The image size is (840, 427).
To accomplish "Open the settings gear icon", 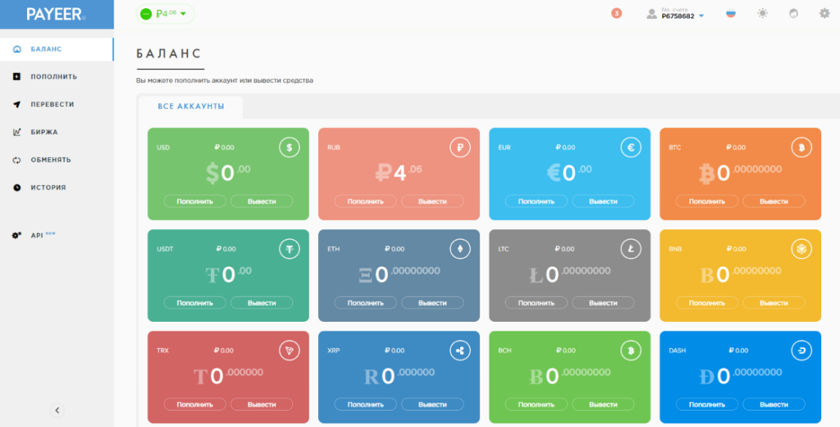I will click(824, 13).
